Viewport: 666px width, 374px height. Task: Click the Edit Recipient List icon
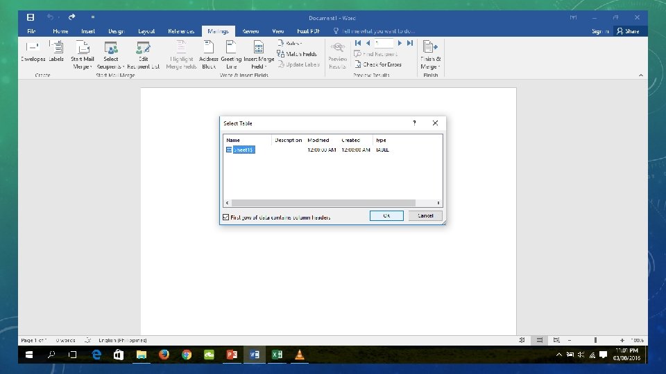pos(143,54)
